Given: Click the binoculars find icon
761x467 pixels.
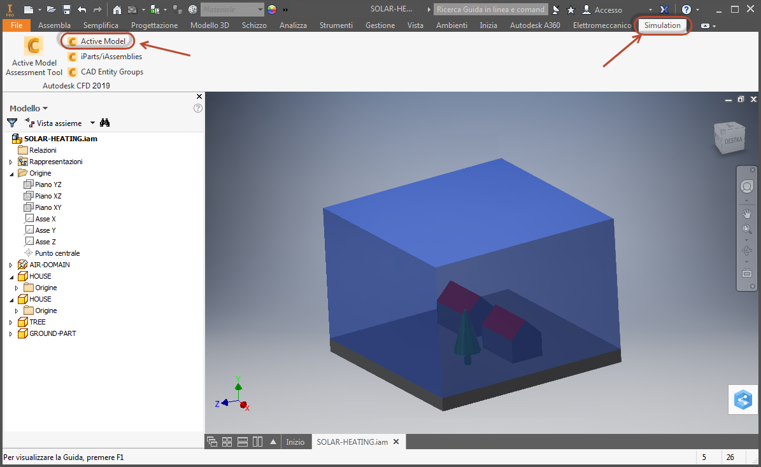Looking at the screenshot, I should tap(105, 123).
